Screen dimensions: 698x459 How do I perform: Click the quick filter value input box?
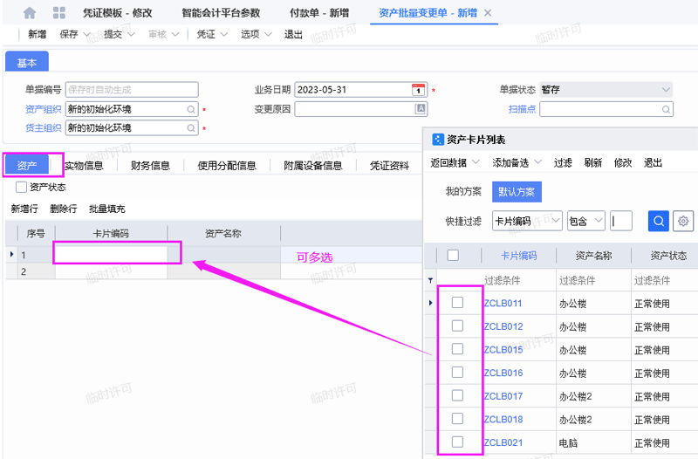point(621,221)
